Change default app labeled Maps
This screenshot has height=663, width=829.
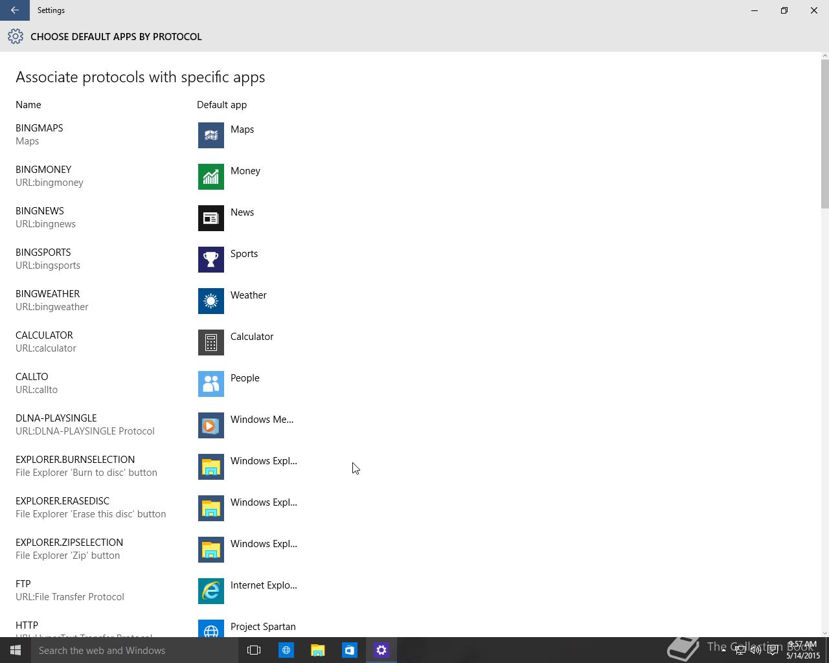click(x=242, y=129)
